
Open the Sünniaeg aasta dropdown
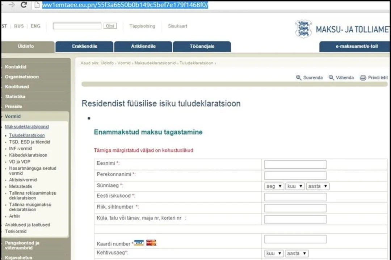click(x=318, y=186)
